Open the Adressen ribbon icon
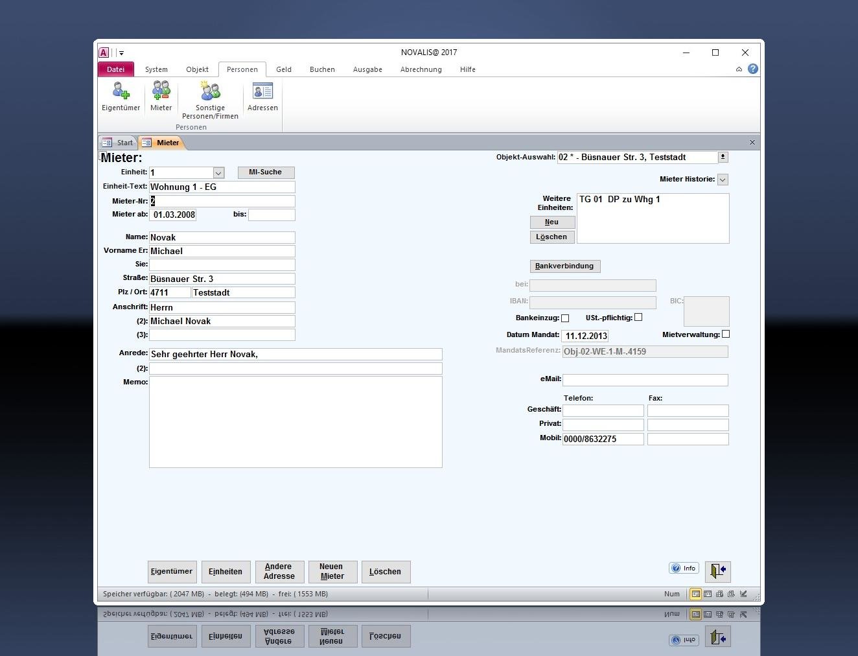858x656 pixels. click(x=262, y=96)
